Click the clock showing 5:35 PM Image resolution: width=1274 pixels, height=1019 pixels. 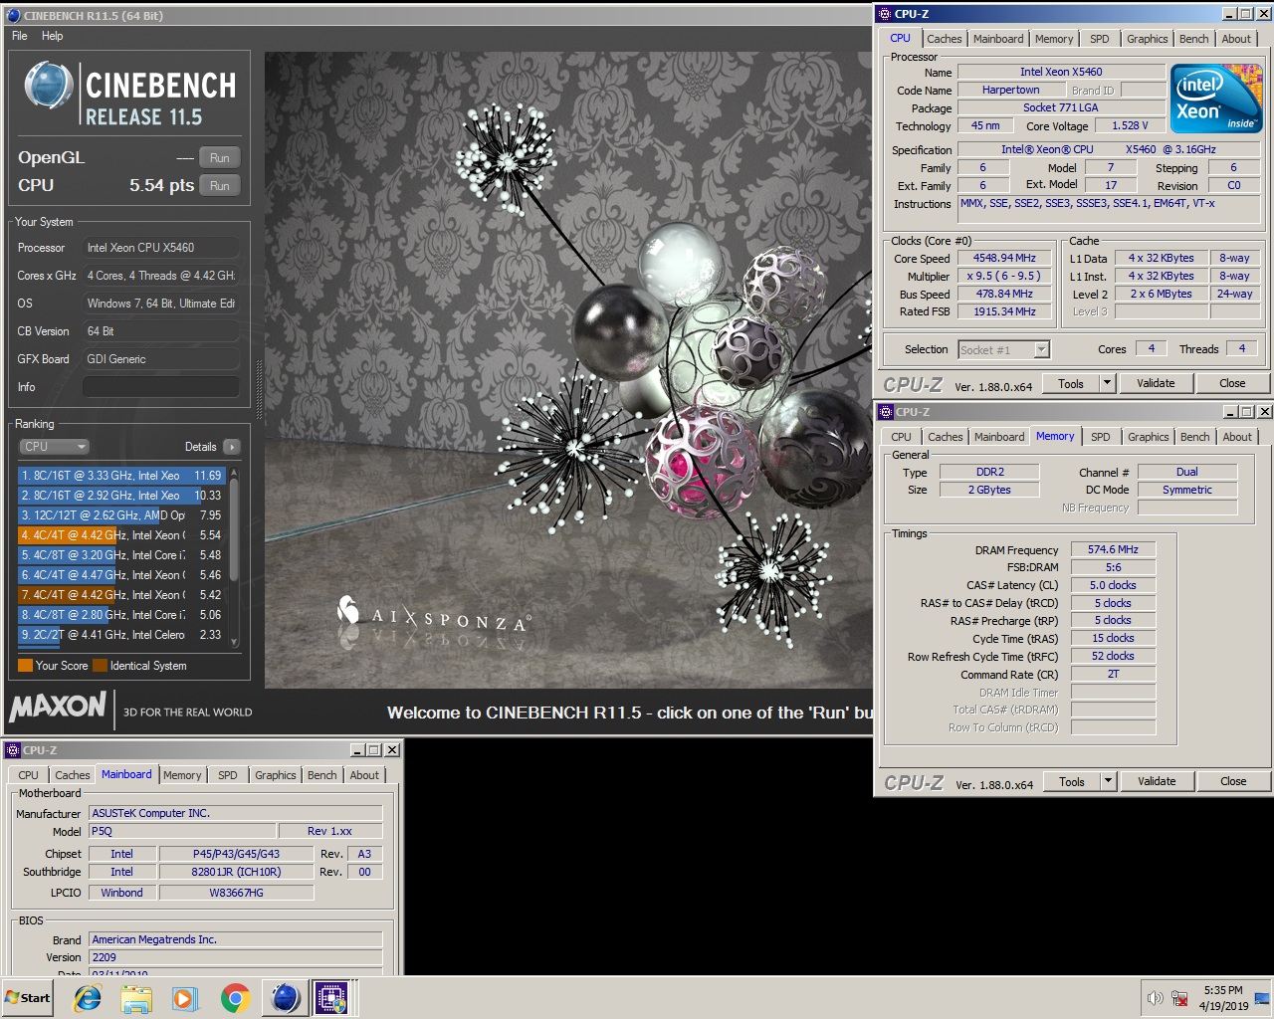coord(1223,990)
